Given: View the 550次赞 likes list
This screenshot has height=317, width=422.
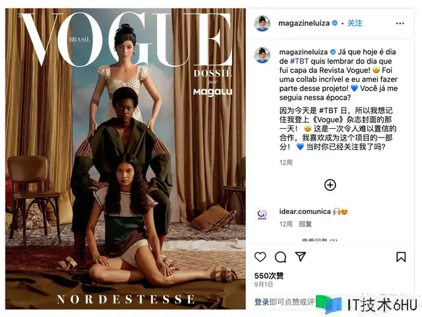Looking at the screenshot, I should pyautogui.click(x=269, y=276).
